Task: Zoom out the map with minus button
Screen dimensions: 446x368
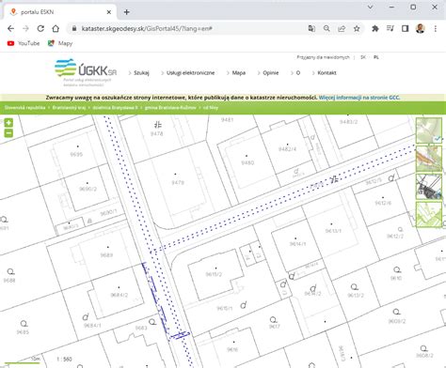Action: click(x=8, y=133)
